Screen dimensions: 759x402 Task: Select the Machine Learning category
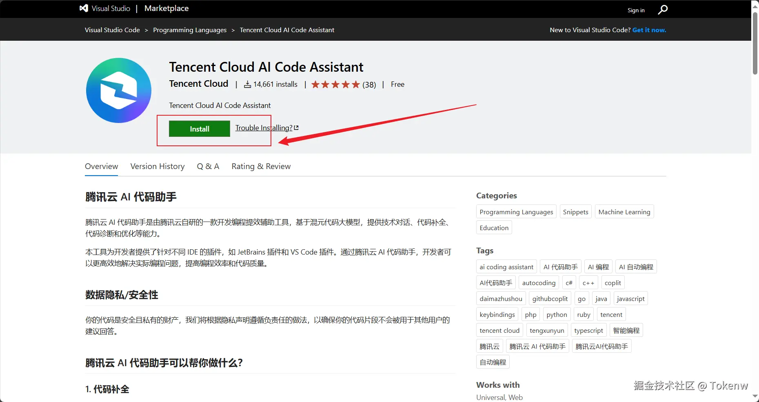(x=624, y=212)
